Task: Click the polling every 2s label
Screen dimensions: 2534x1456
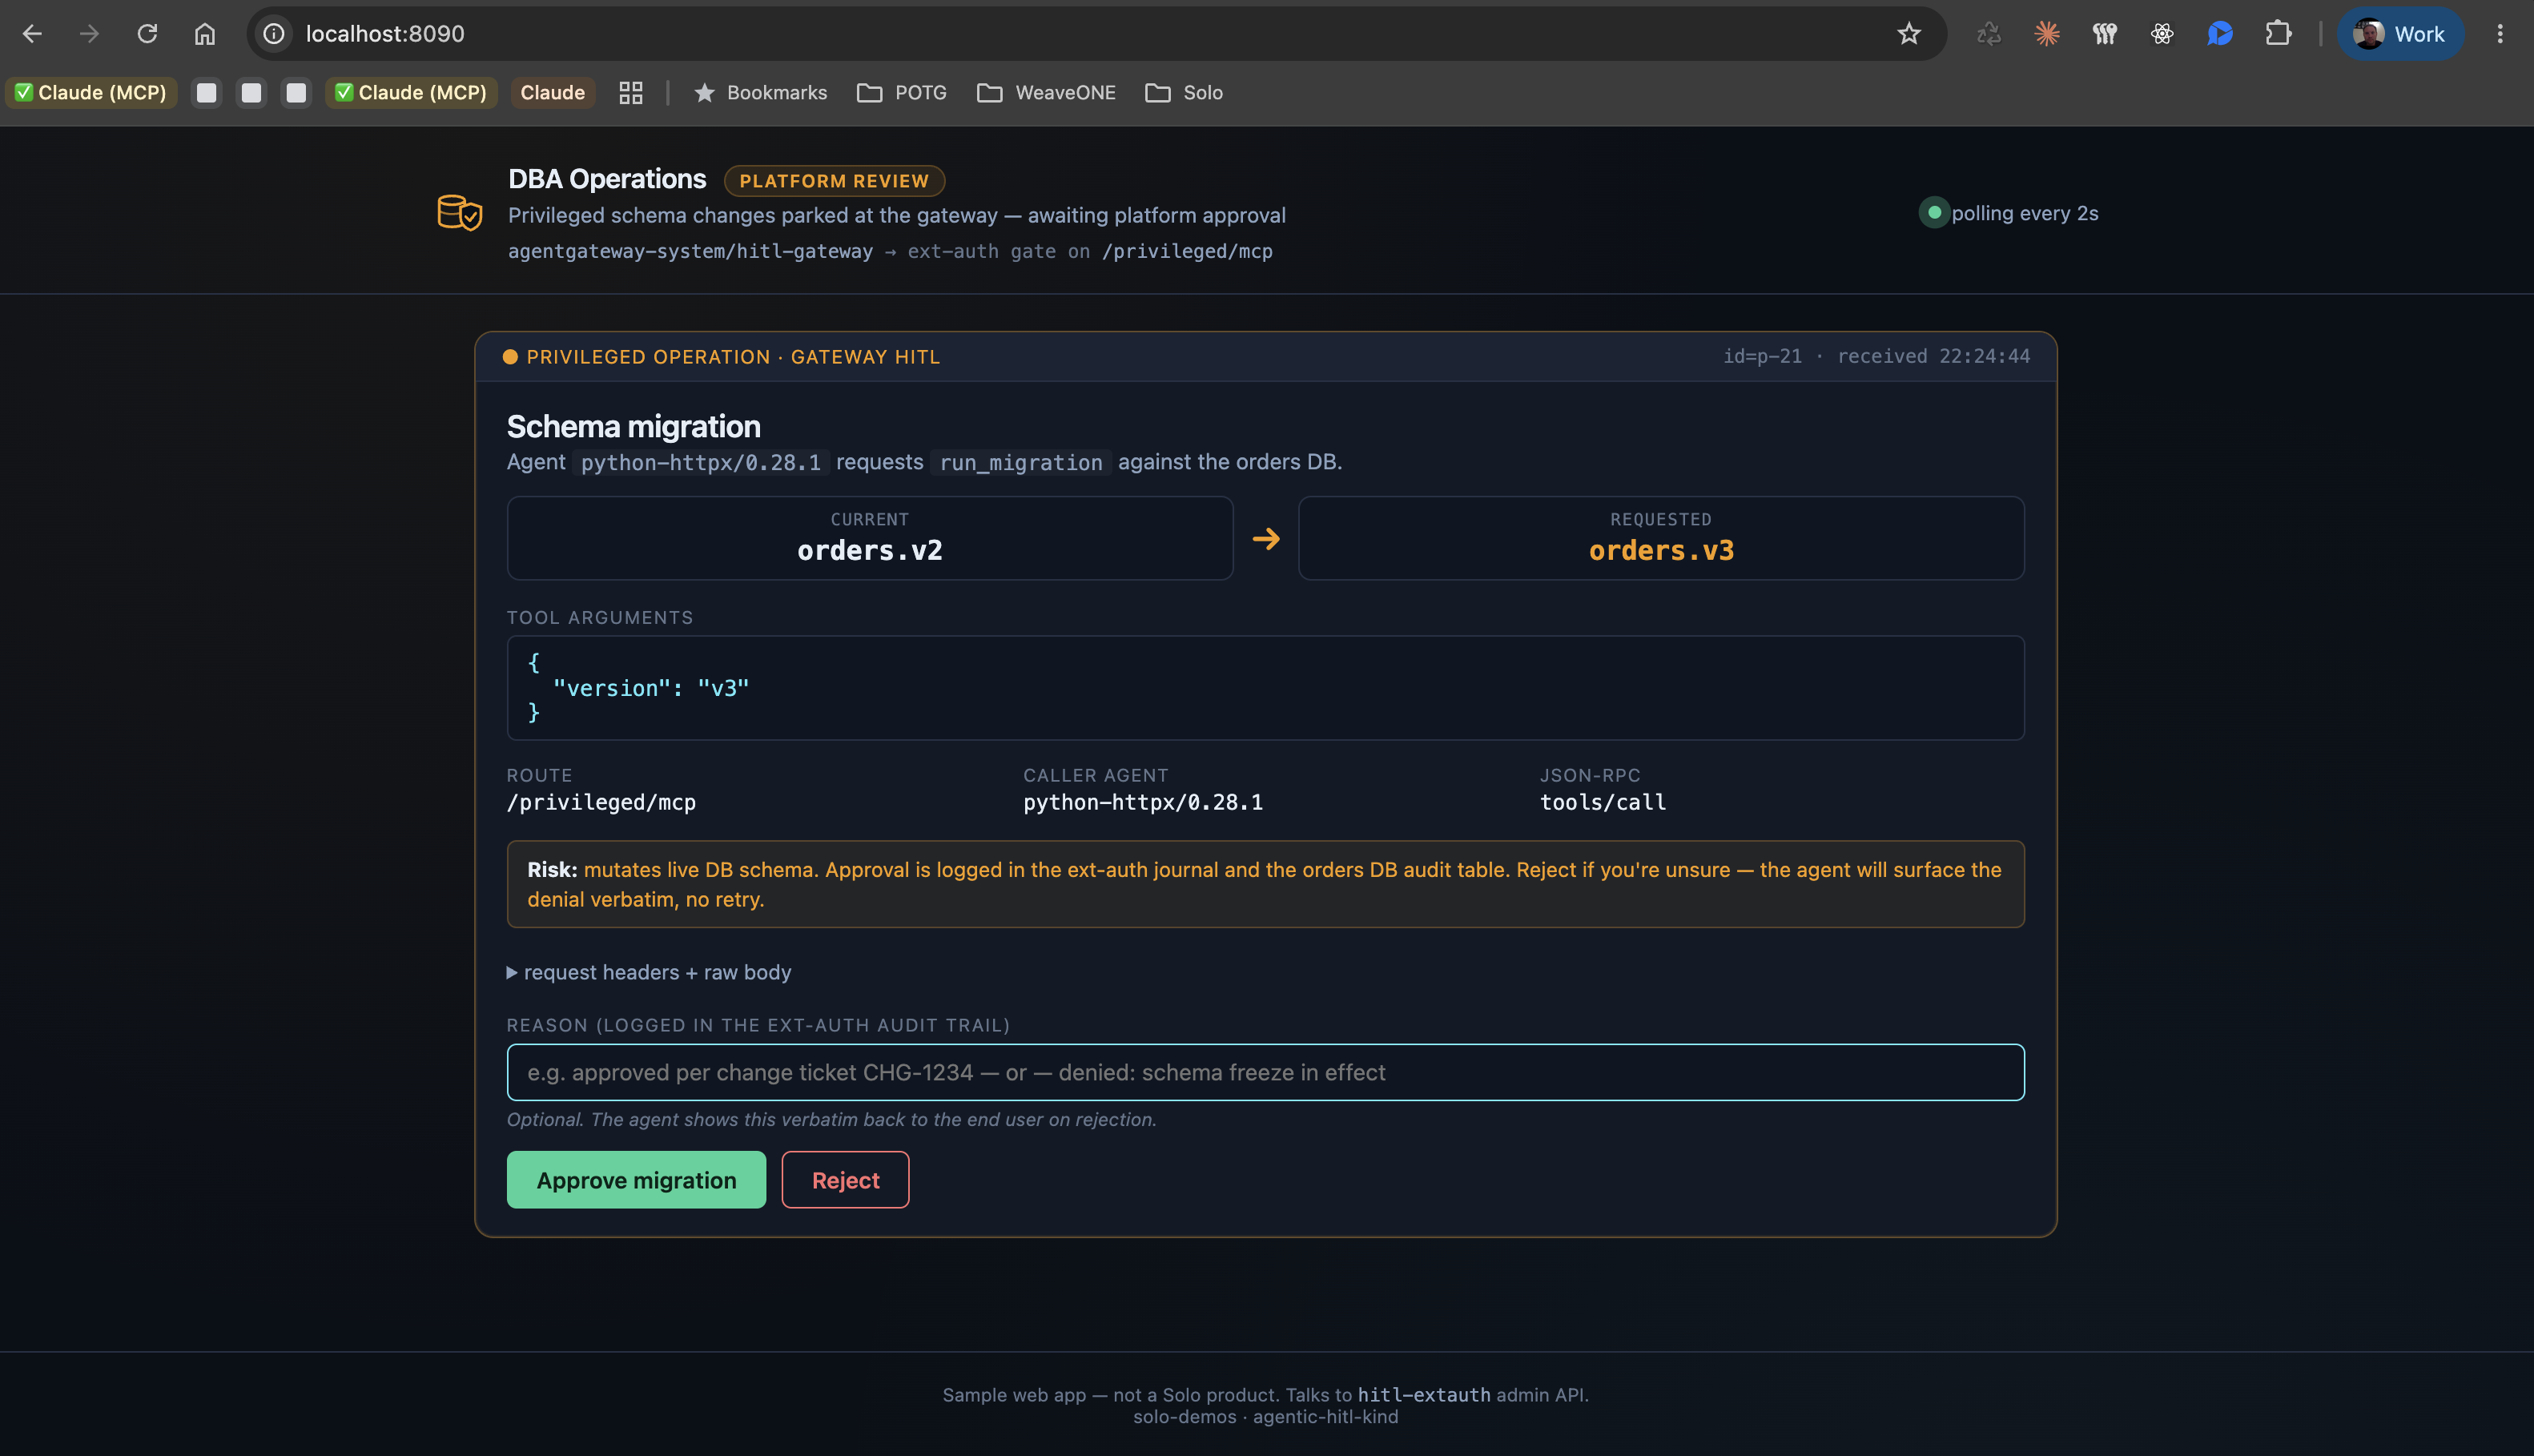Action: coord(2025,213)
